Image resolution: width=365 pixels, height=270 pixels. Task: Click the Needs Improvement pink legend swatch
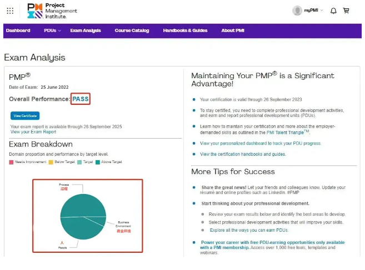coord(11,162)
